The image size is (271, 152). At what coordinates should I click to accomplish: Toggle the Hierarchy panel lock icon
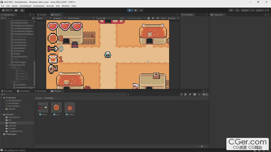[x=30, y=15]
